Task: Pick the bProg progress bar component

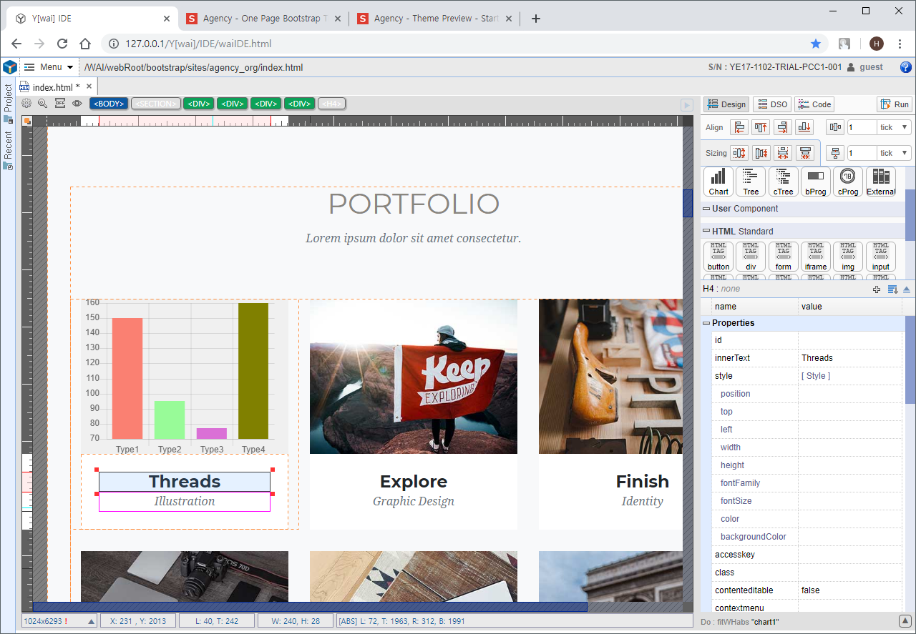Action: pos(815,182)
